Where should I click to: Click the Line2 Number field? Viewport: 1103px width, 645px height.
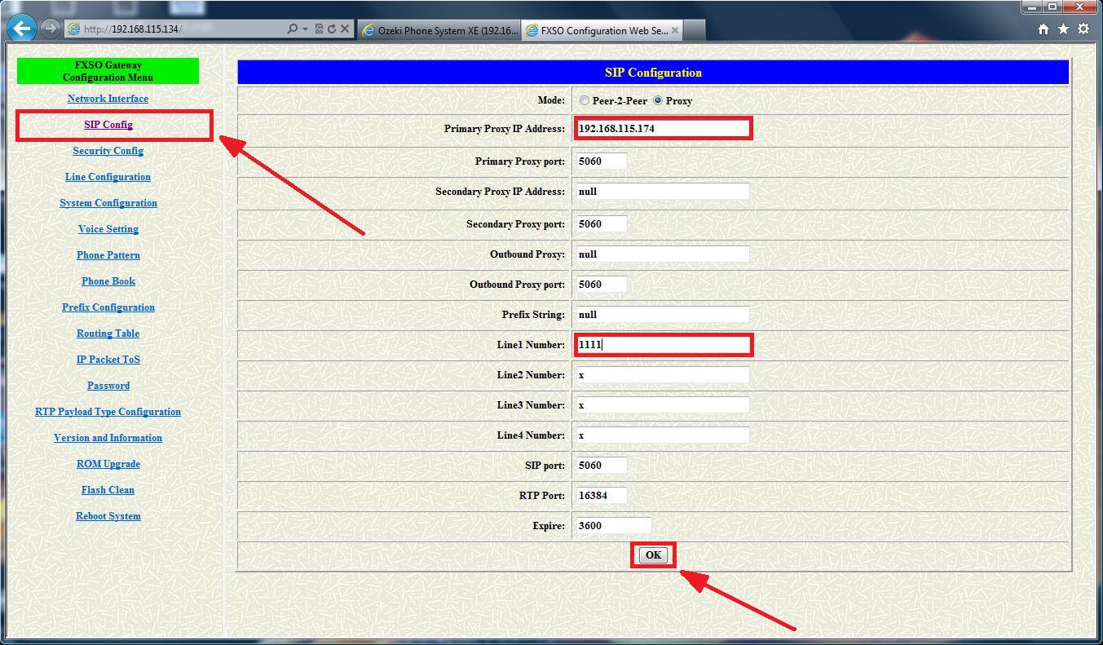pos(661,374)
